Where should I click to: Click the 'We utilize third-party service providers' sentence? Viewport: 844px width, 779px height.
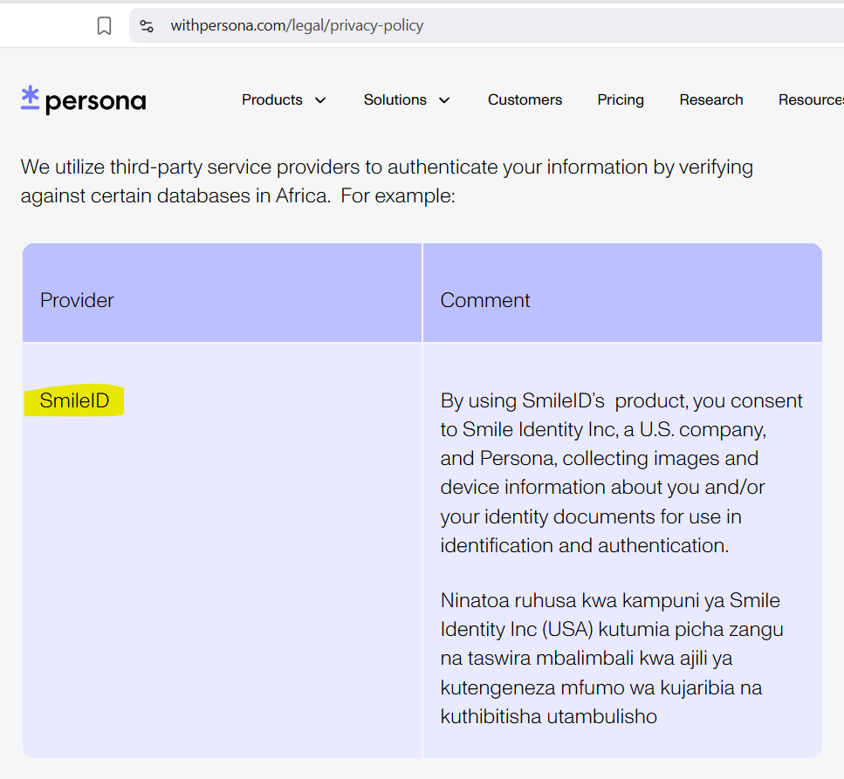(x=387, y=181)
